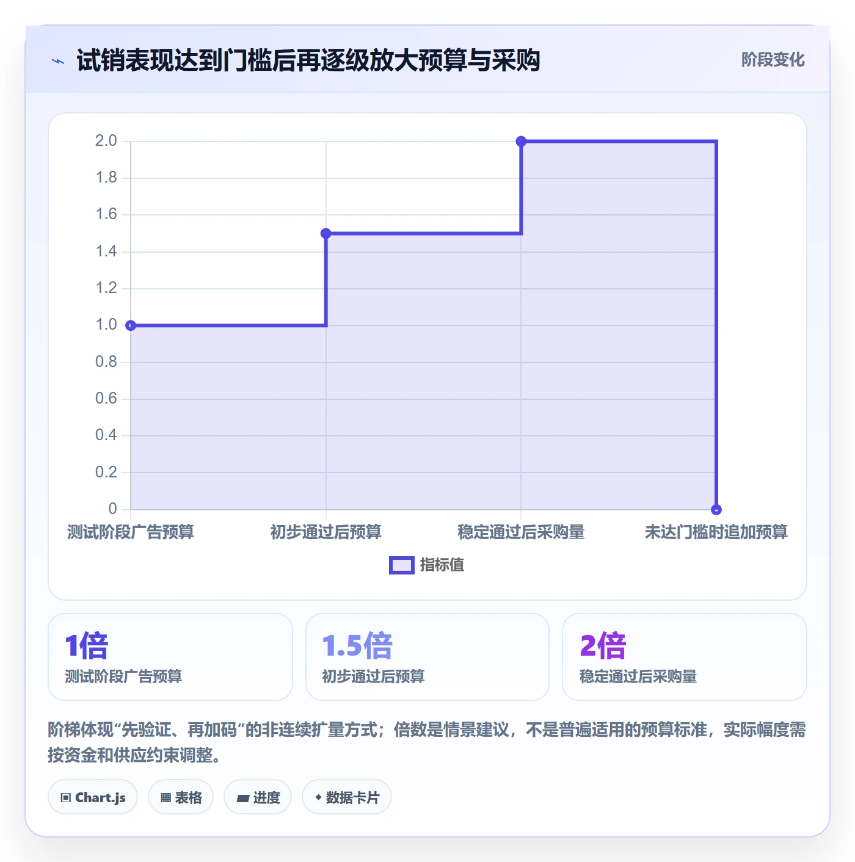This screenshot has height=862, width=855.
Task: Open the 1倍 data card
Action: point(170,657)
